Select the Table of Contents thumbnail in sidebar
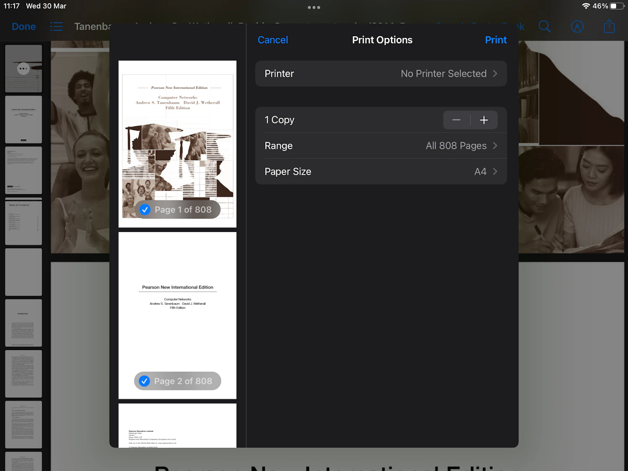Image resolution: width=628 pixels, height=471 pixels. point(23,221)
